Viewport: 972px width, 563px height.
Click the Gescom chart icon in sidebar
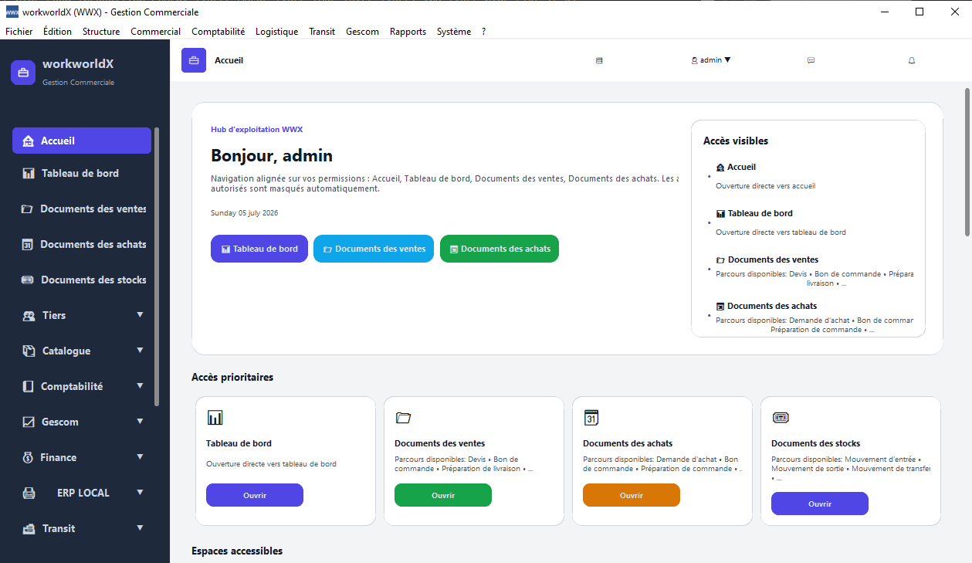(29, 422)
